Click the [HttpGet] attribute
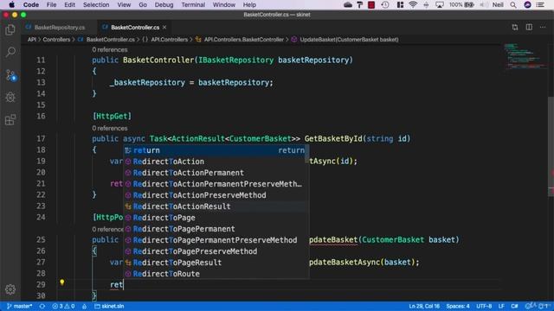The height and width of the screenshot is (311, 554). (x=112, y=116)
